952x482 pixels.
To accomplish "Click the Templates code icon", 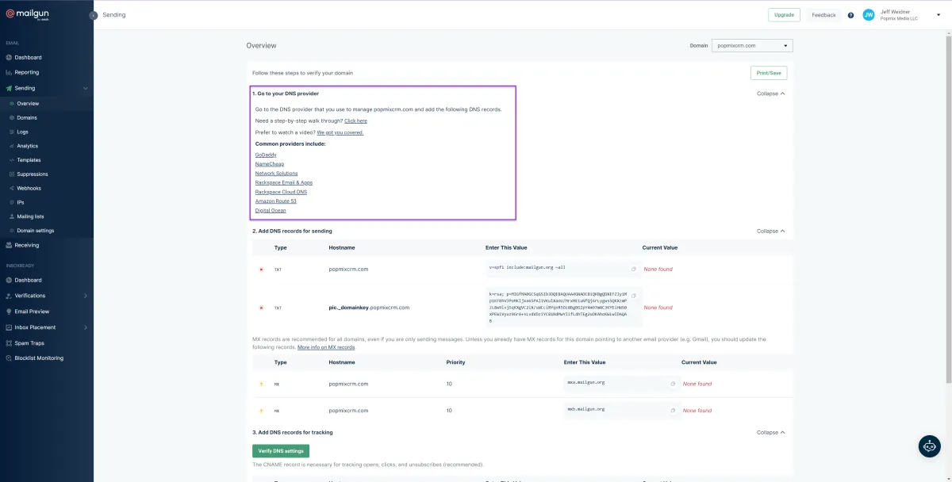I will click(11, 160).
